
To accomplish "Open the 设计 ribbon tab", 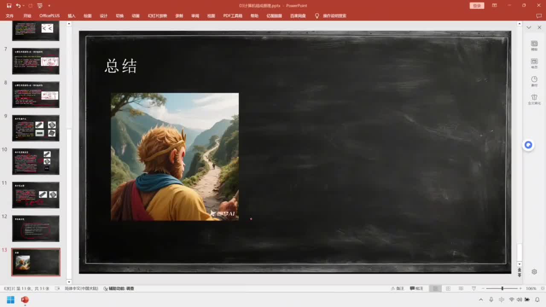I will (x=104, y=16).
